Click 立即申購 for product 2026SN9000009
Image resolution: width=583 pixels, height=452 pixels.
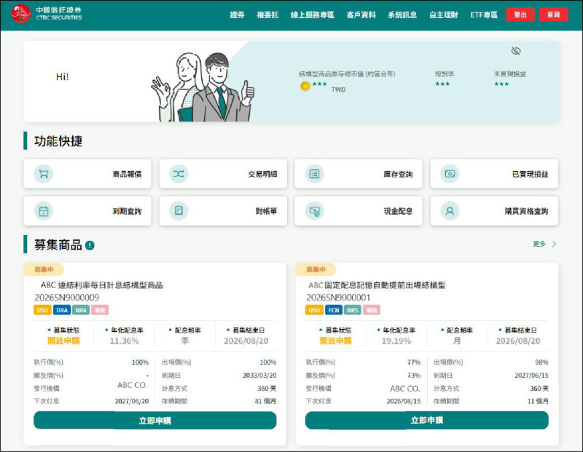[155, 421]
